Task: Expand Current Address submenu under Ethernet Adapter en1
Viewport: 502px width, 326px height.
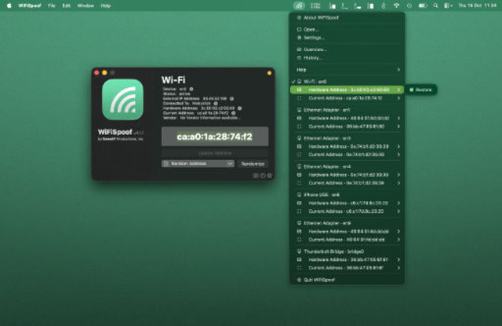Action: click(347, 126)
